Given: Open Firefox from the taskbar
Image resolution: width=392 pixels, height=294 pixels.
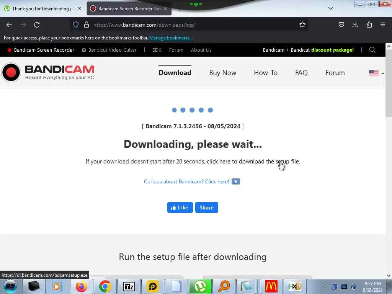Looking at the screenshot, I should (x=81, y=286).
